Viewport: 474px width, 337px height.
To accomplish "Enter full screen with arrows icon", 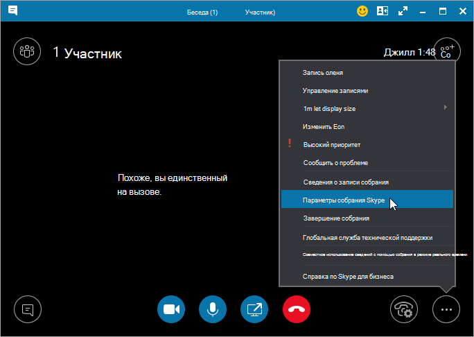I will (403, 12).
